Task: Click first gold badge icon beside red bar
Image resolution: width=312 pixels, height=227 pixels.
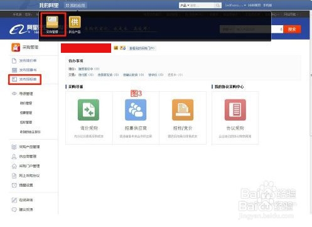Action: click(x=116, y=48)
